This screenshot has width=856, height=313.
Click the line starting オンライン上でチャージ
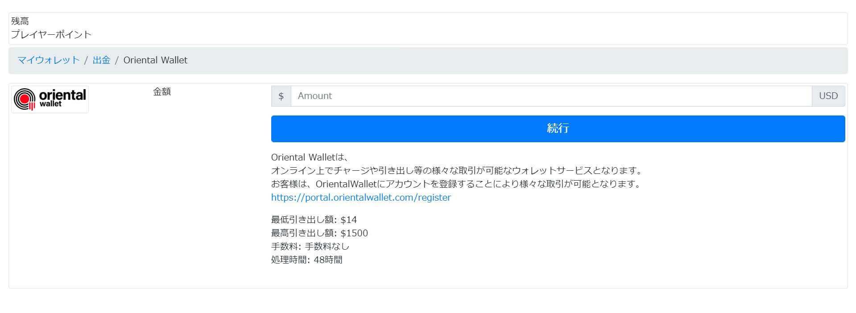457,171
